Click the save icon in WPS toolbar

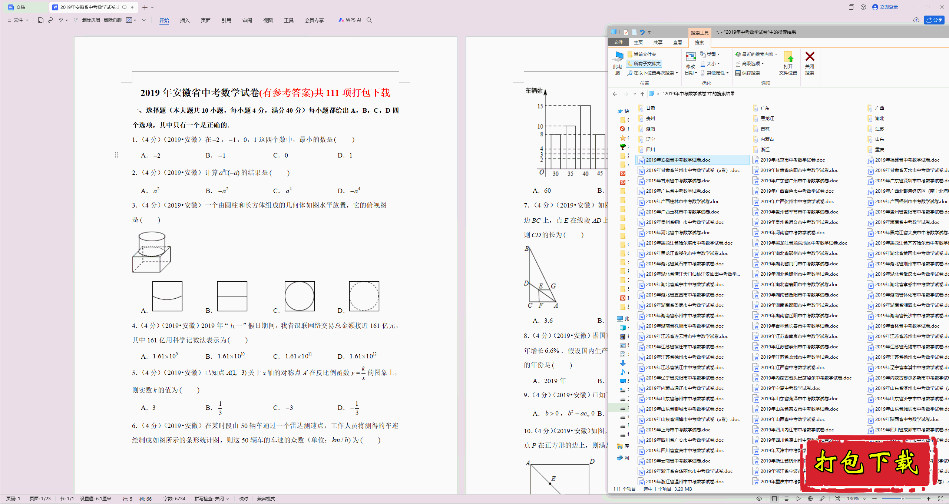(x=41, y=20)
